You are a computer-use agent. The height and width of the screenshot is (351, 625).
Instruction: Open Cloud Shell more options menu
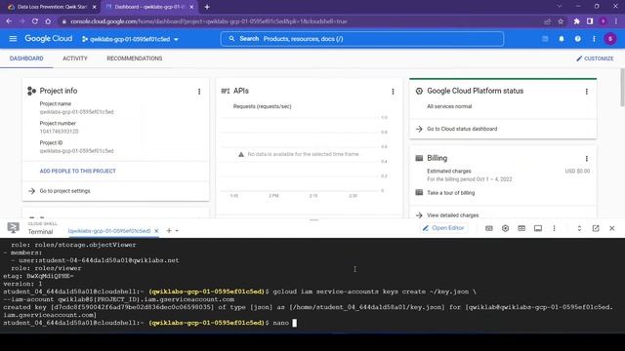pos(554,228)
